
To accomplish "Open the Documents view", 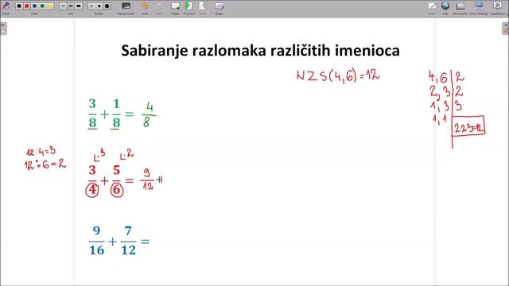I will (460, 8).
